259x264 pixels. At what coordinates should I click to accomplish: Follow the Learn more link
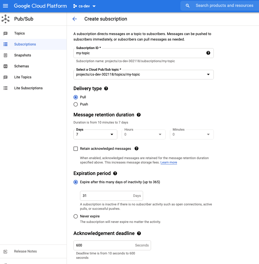tap(169, 162)
